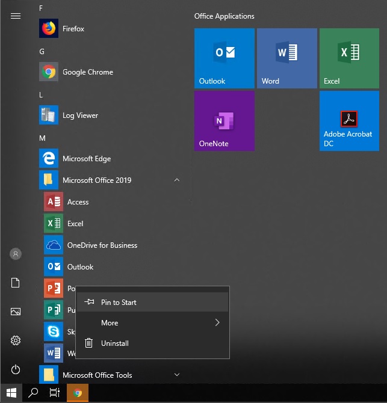Open Task View from the taskbar
Image resolution: width=387 pixels, height=403 pixels.
click(55, 393)
